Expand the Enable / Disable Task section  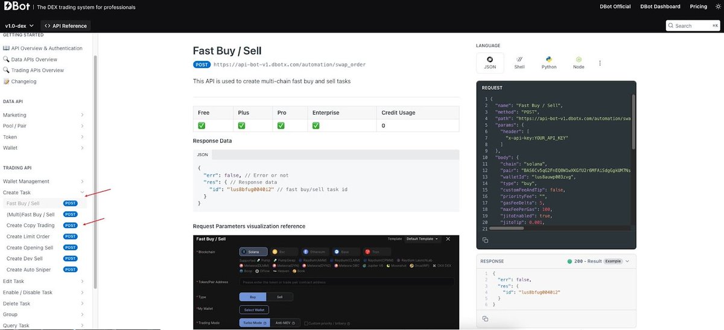(x=43, y=292)
